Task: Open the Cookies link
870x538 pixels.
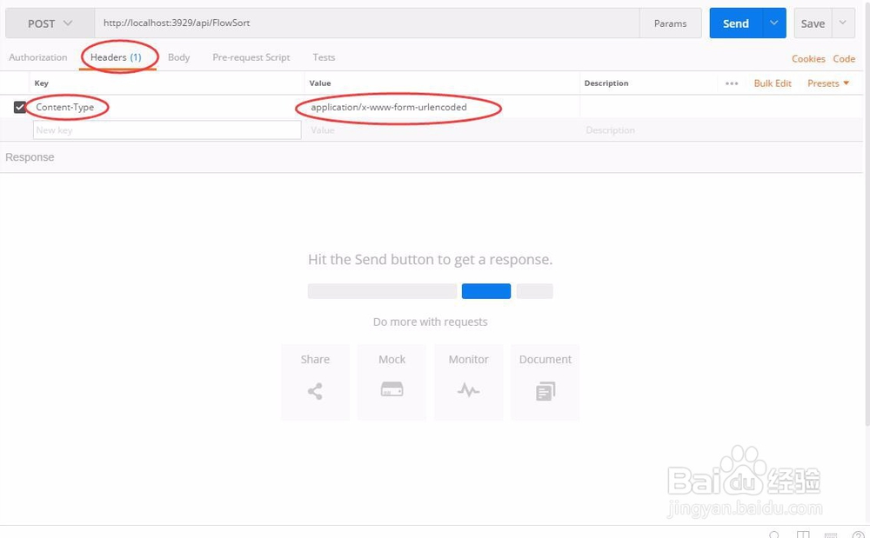Action: (x=808, y=58)
